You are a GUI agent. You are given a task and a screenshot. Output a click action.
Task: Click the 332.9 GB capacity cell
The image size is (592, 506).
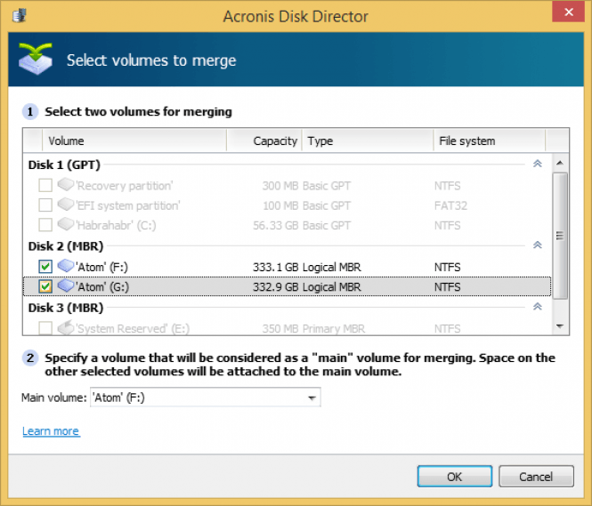coord(276,287)
